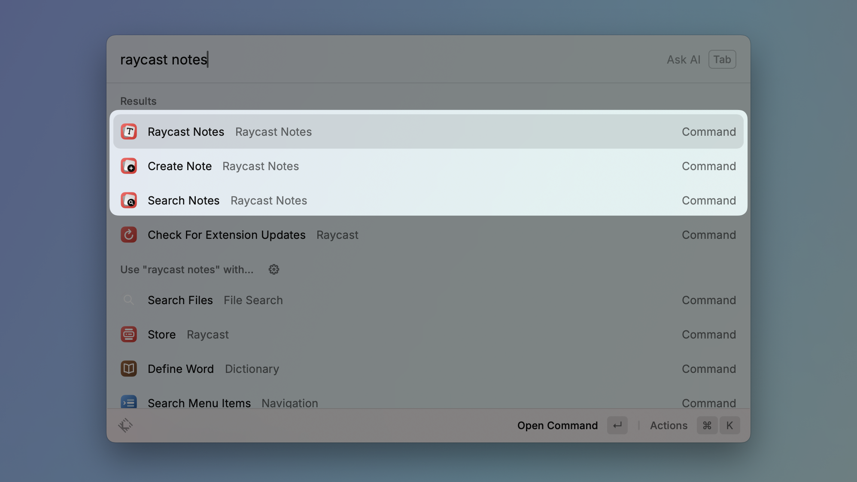Select the Raycast Notes command row title
Screen dimensions: 857x482
click(x=186, y=131)
